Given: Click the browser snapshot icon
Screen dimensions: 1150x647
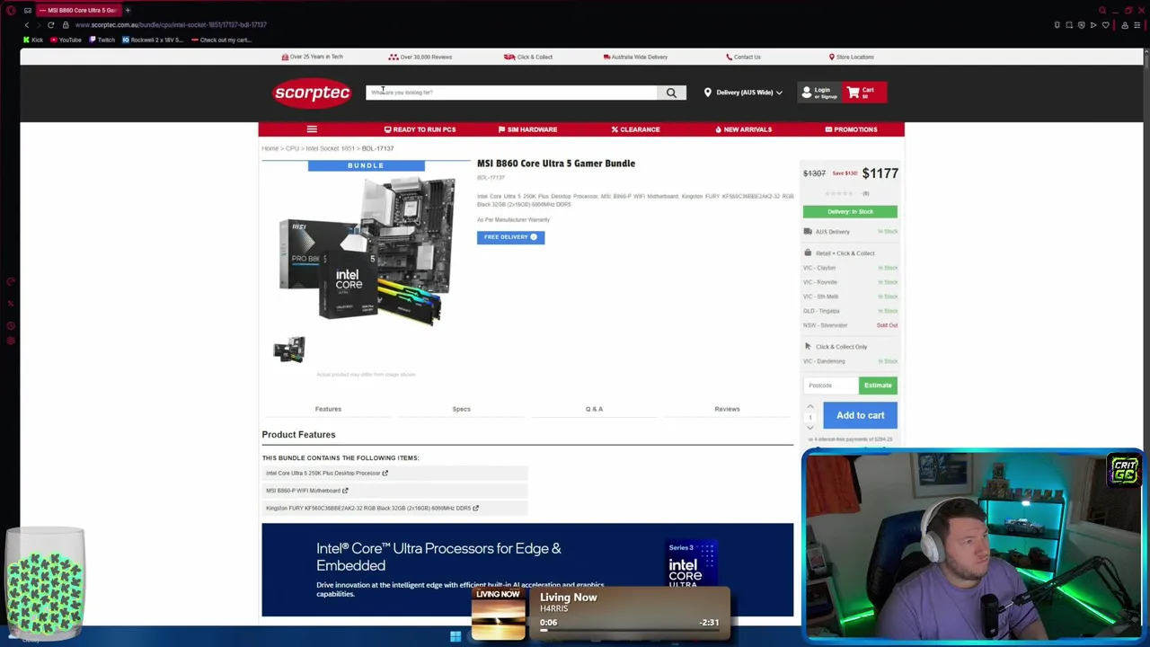Looking at the screenshot, I should pyautogui.click(x=1069, y=25).
